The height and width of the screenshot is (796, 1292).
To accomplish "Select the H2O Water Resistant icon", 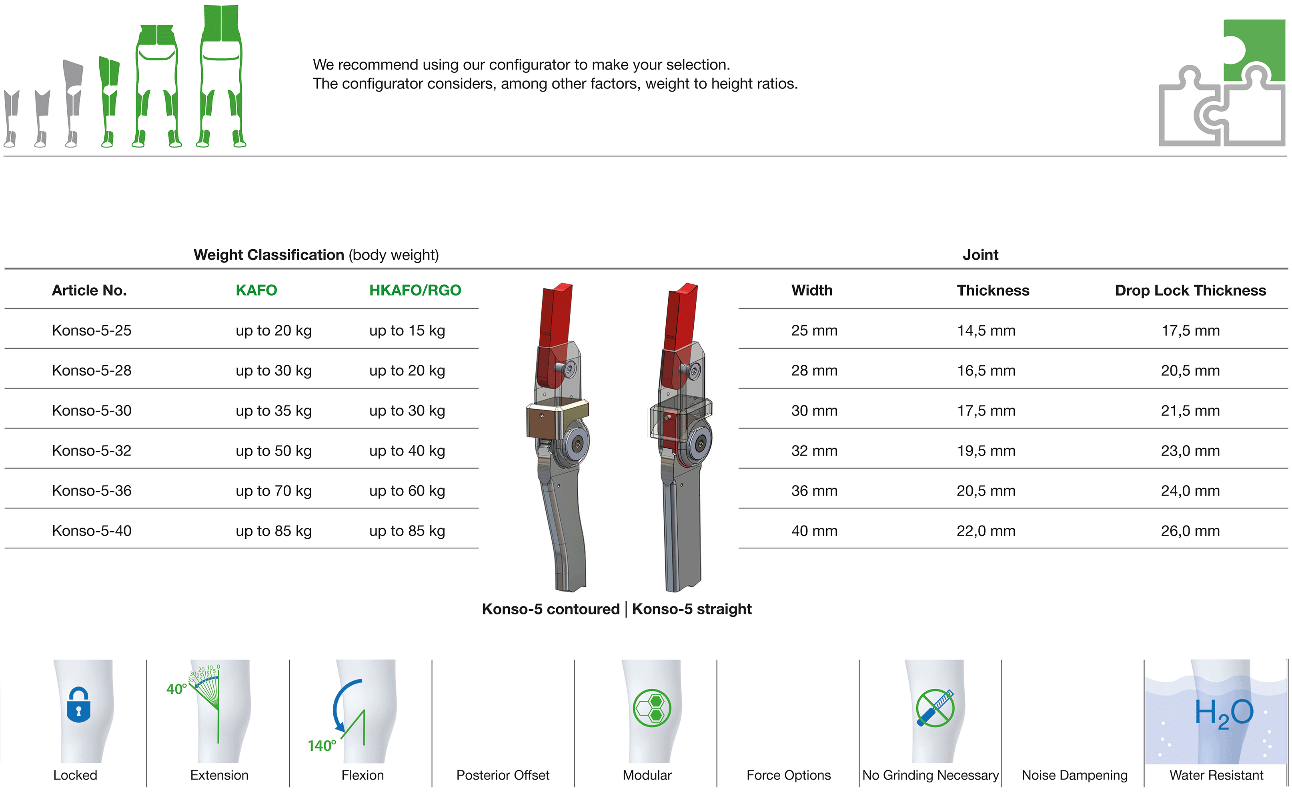I will pos(1224,713).
